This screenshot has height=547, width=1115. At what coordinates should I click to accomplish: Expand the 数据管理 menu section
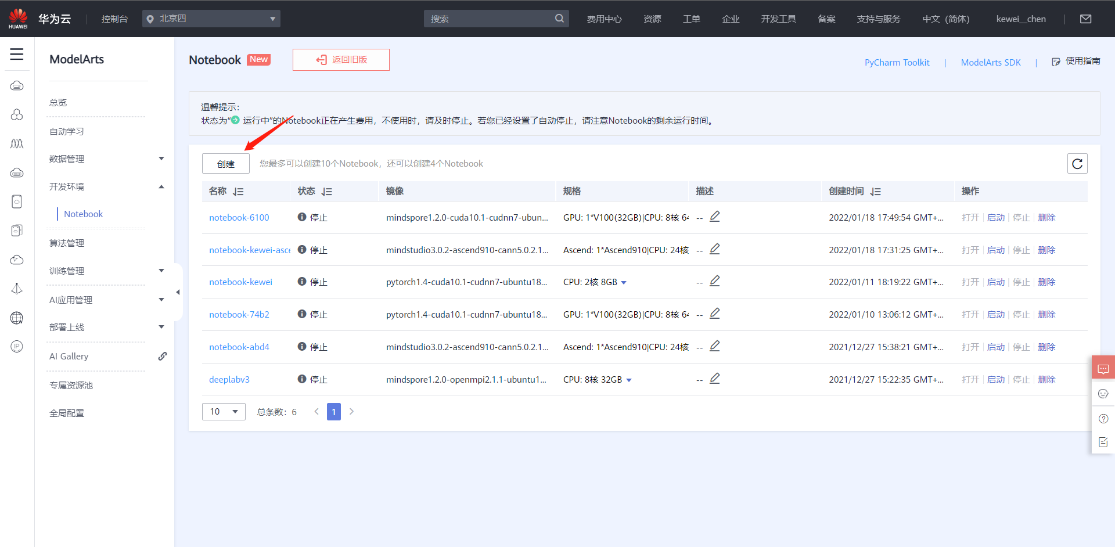161,159
